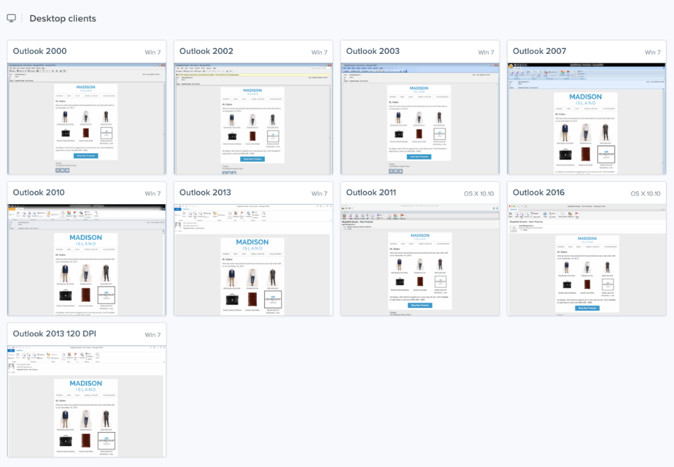This screenshot has width=674, height=467.
Task: View the Outlook 2010 email screenshot
Action: [x=86, y=259]
